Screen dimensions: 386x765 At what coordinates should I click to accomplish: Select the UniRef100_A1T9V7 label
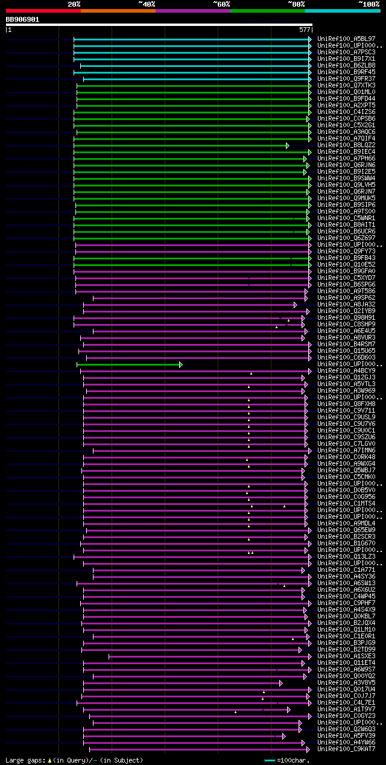346,709
